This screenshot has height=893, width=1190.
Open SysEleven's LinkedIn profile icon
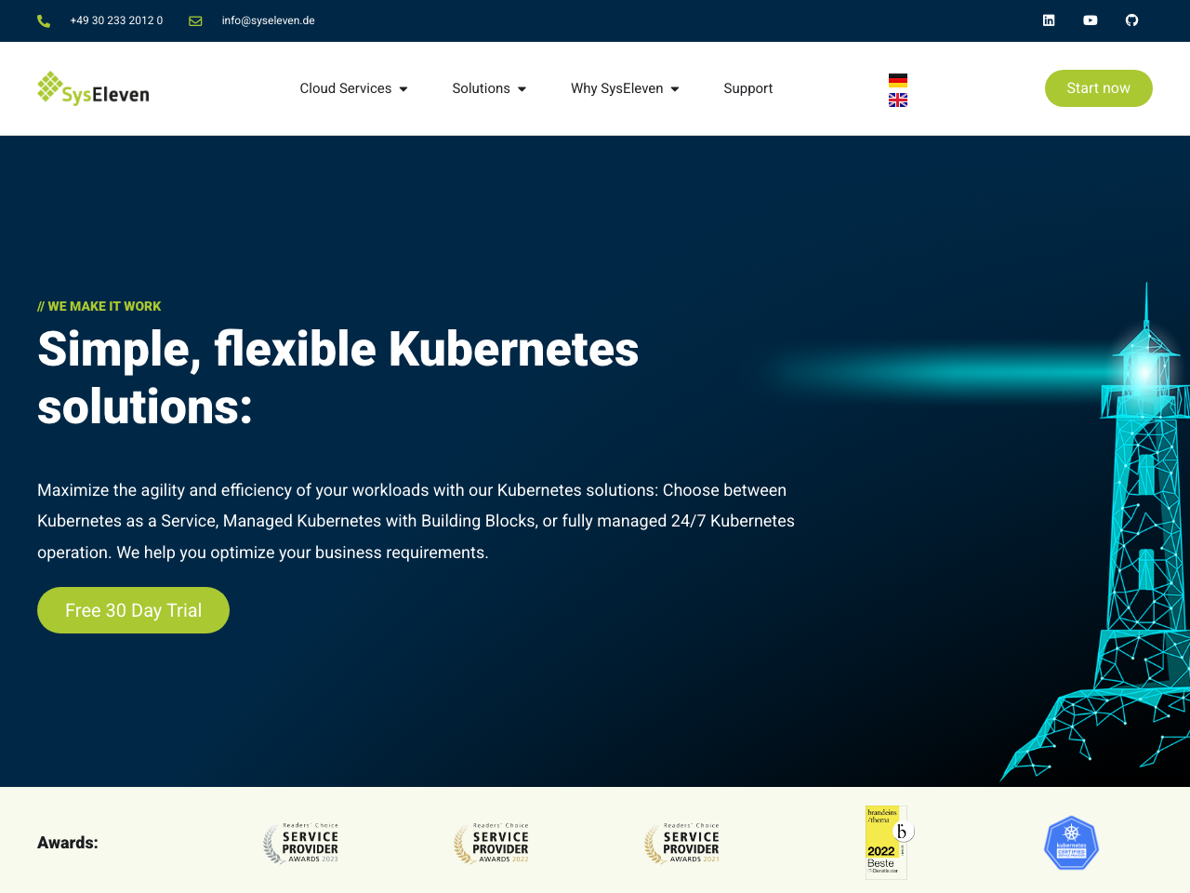pyautogui.click(x=1047, y=20)
